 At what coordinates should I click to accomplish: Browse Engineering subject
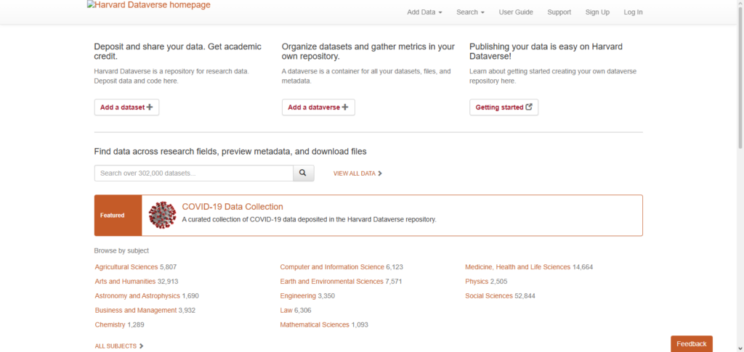coord(298,295)
